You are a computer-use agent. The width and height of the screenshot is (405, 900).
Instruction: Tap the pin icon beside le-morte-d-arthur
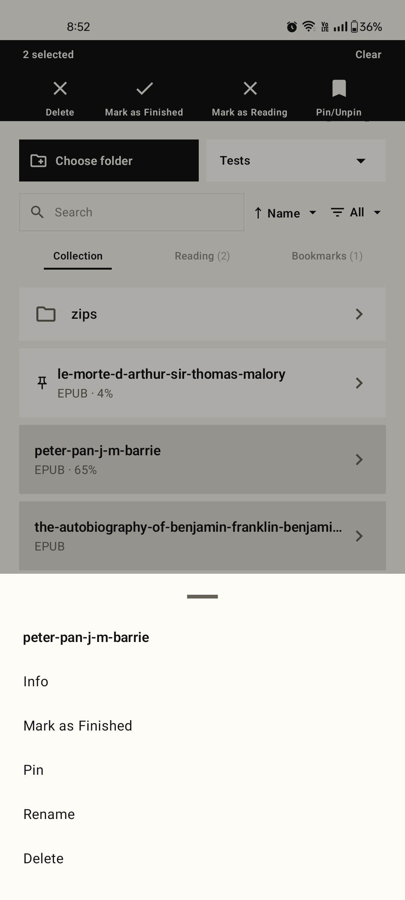coord(42,383)
